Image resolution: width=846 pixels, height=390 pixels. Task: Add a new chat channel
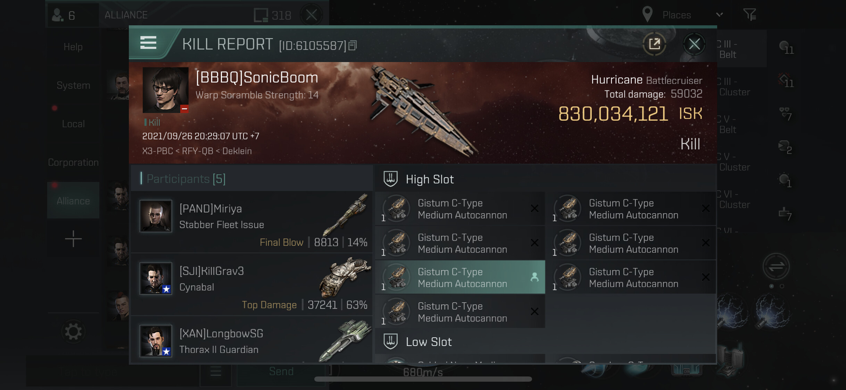[73, 239]
